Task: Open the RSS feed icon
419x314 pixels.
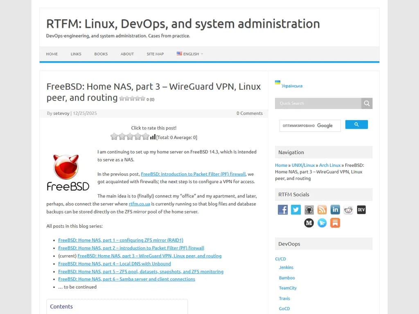Action: coord(322,209)
